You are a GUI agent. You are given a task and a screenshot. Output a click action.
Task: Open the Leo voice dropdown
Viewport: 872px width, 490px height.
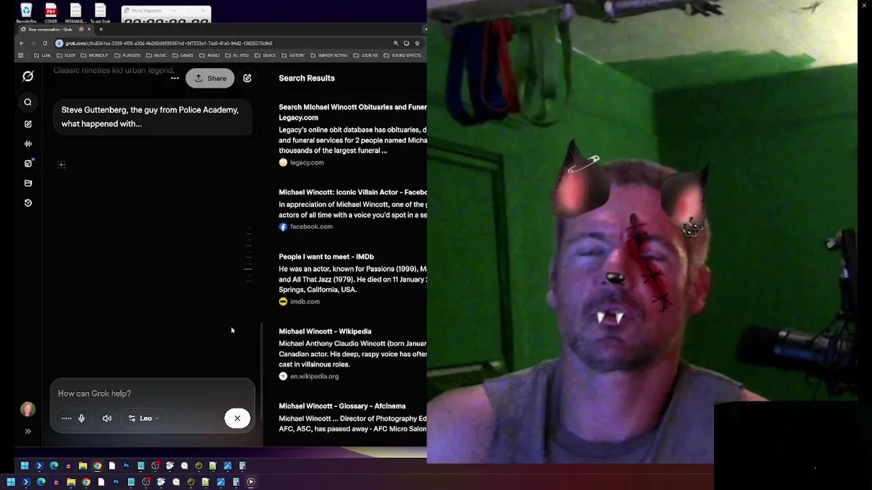tap(144, 418)
